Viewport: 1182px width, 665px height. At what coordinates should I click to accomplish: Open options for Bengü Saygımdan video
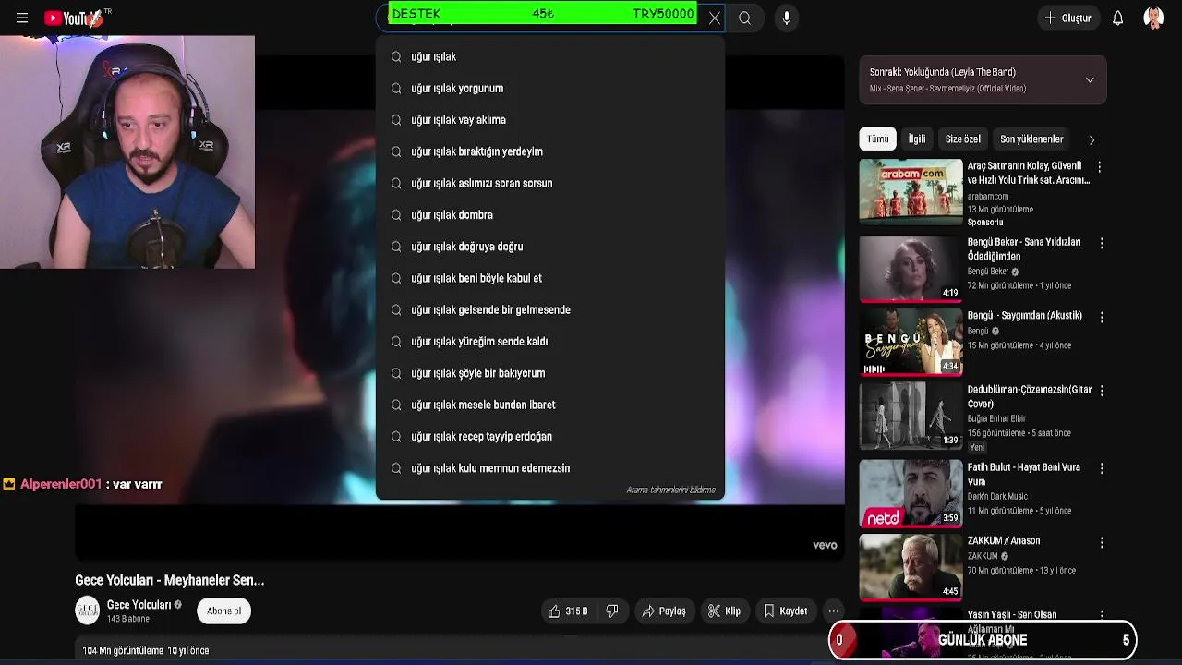point(1101,317)
